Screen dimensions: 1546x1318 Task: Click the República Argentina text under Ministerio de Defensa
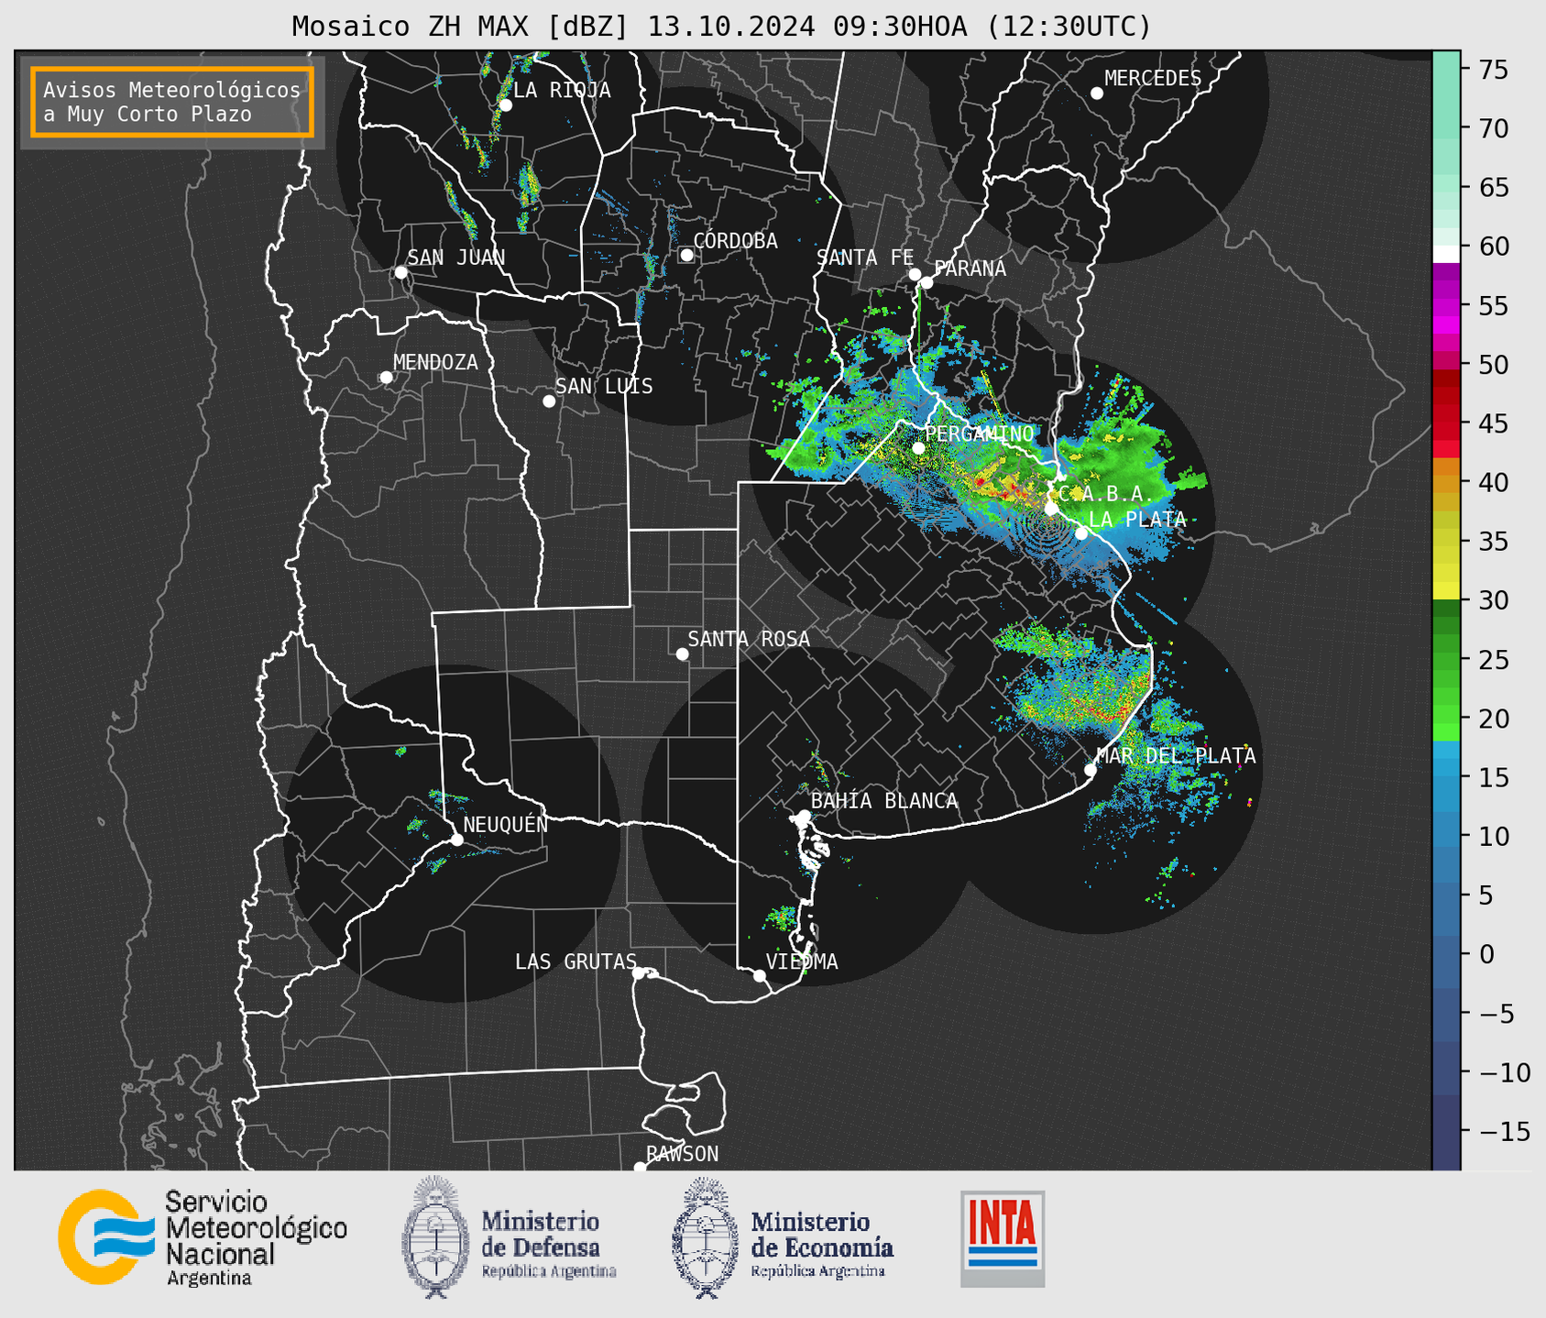pyautogui.click(x=549, y=1271)
